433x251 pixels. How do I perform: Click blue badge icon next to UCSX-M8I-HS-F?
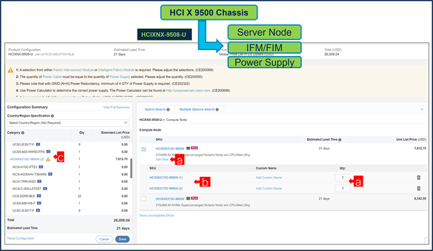click(39, 203)
